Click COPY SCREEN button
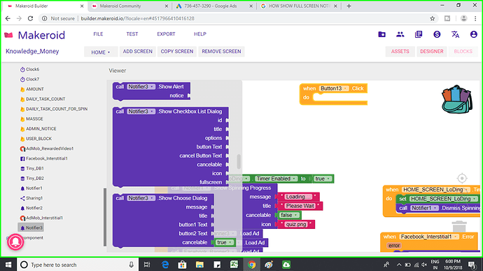Viewport: 483px width, 271px height. (x=177, y=52)
